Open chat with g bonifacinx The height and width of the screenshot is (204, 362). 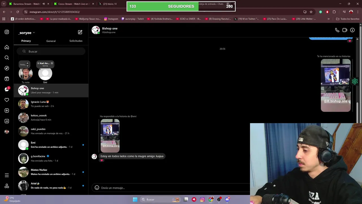[x=51, y=158]
